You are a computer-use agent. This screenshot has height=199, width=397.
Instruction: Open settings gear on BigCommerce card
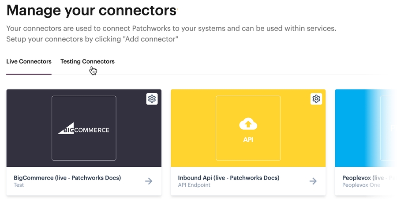152,99
